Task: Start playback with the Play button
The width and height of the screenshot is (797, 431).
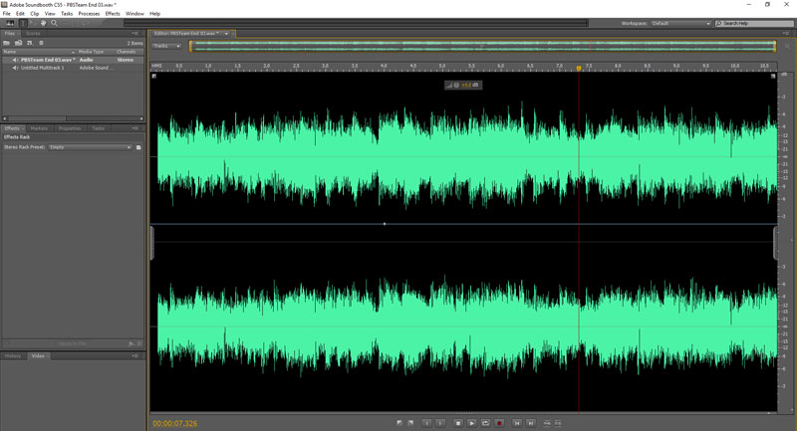Action: click(x=471, y=423)
